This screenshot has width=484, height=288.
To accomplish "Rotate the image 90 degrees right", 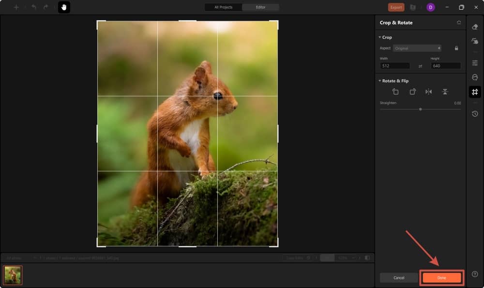I will pos(412,91).
